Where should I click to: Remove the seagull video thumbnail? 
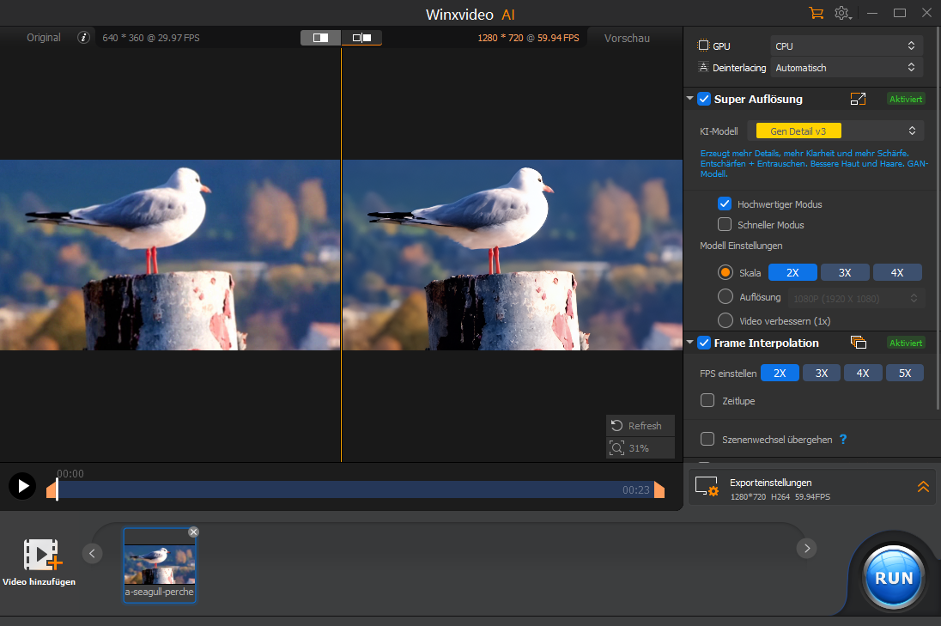coord(193,532)
